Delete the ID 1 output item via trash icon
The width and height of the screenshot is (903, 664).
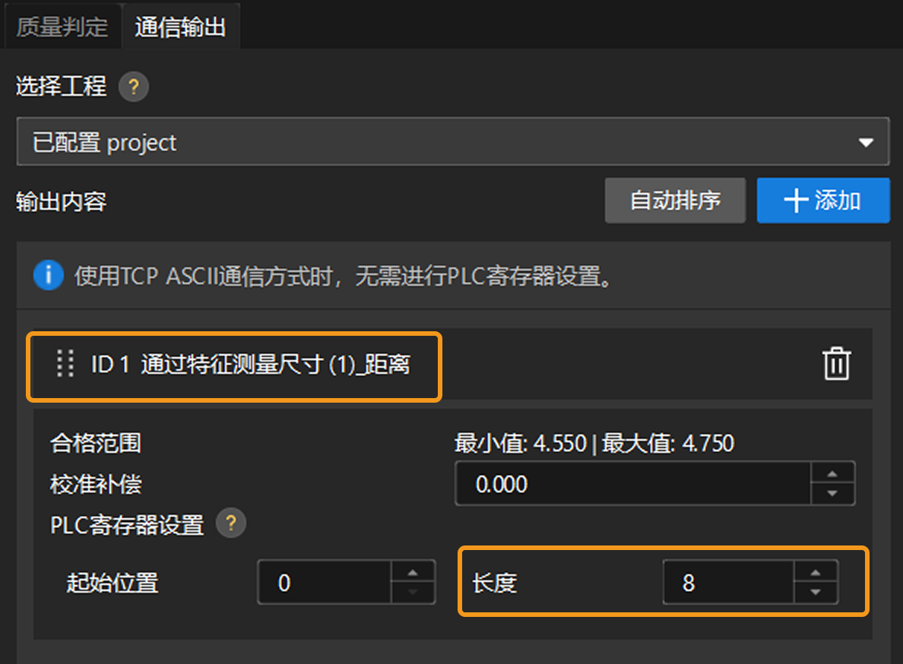[x=836, y=364]
